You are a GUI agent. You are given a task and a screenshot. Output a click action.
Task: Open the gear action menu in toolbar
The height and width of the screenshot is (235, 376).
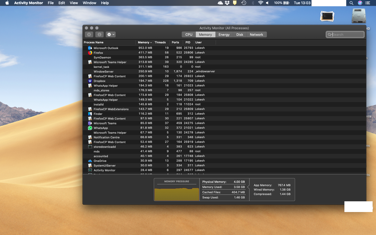click(111, 34)
